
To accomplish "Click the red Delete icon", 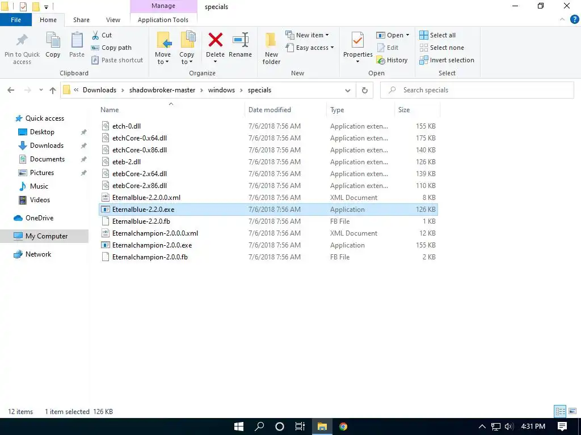I will pyautogui.click(x=215, y=40).
